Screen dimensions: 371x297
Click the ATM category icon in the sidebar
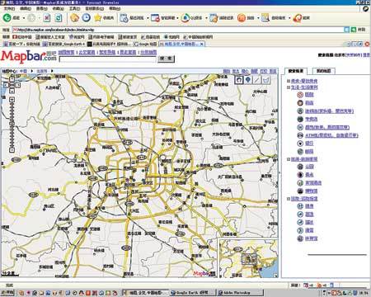pos(300,135)
